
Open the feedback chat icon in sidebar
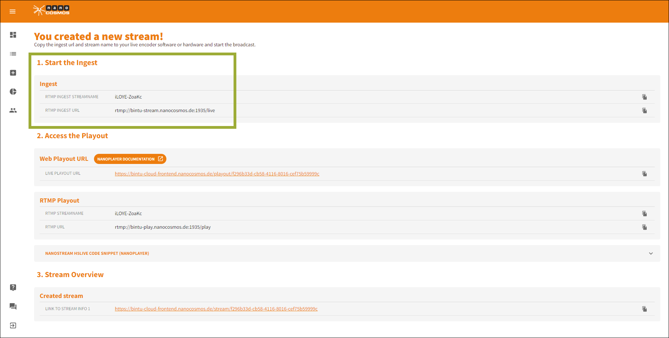pos(13,306)
